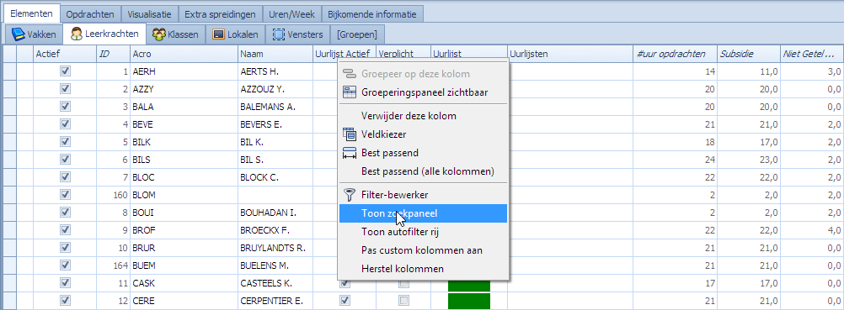Screen dimensions: 844x310
Task: Switch to the Klassen tab
Action: [175, 34]
